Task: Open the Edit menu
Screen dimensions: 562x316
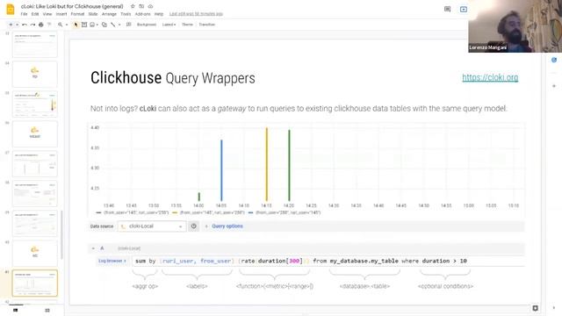Action: [35, 14]
